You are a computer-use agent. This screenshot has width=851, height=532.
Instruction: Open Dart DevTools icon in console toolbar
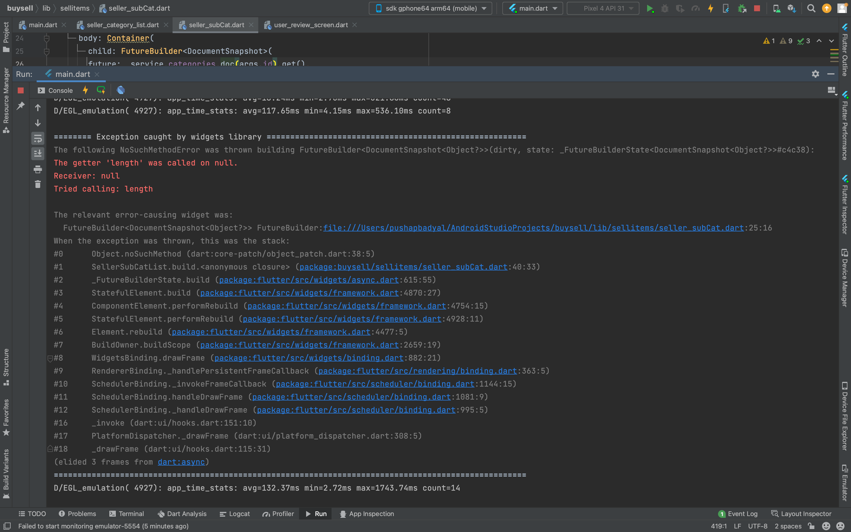(x=121, y=90)
